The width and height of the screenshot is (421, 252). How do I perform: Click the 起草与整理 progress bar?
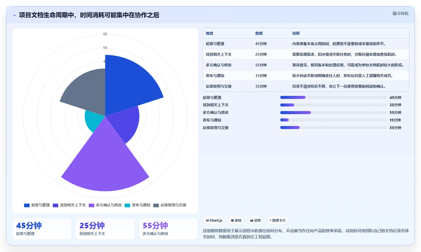(x=334, y=97)
